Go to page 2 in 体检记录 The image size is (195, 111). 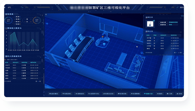(x=179, y=53)
